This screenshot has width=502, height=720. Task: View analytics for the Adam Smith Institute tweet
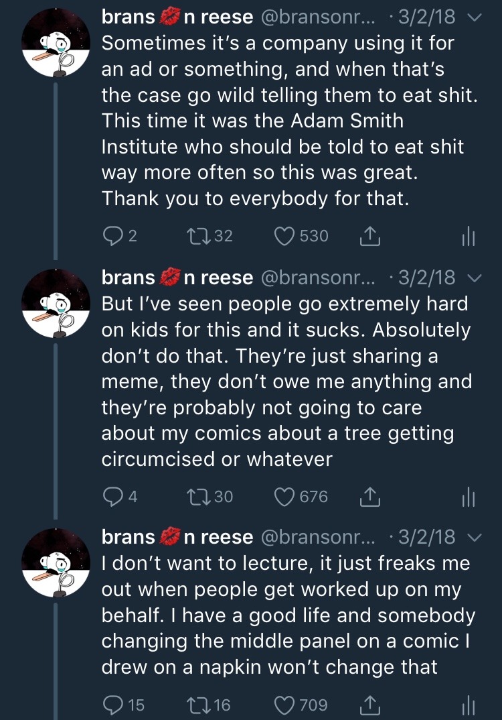pos(467,236)
